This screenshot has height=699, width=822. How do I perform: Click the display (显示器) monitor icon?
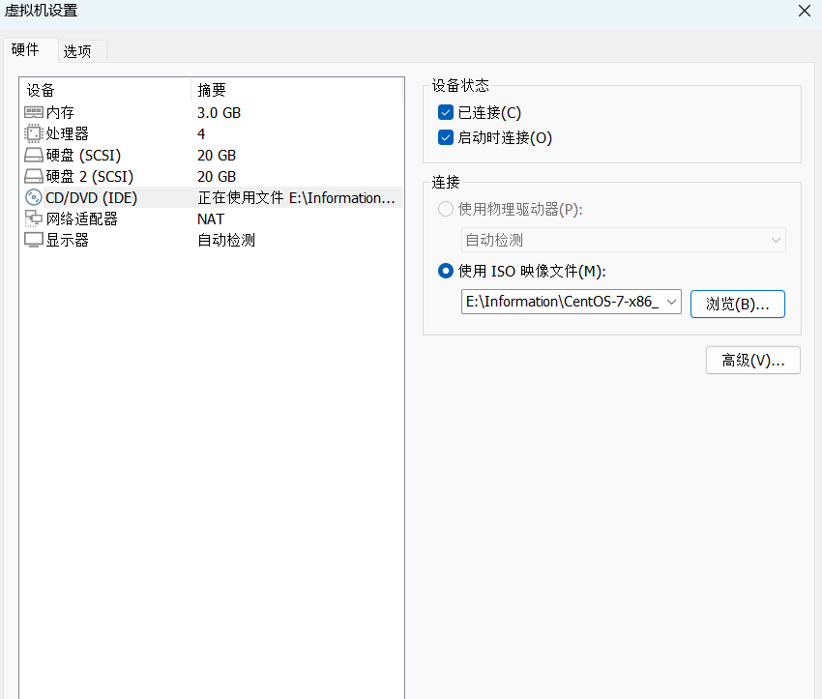[34, 241]
